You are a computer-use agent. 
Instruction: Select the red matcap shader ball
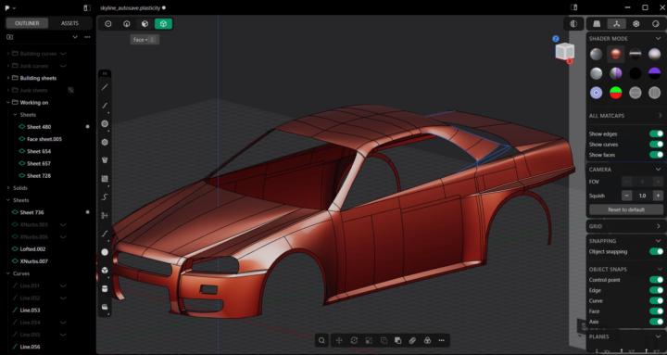click(x=615, y=54)
